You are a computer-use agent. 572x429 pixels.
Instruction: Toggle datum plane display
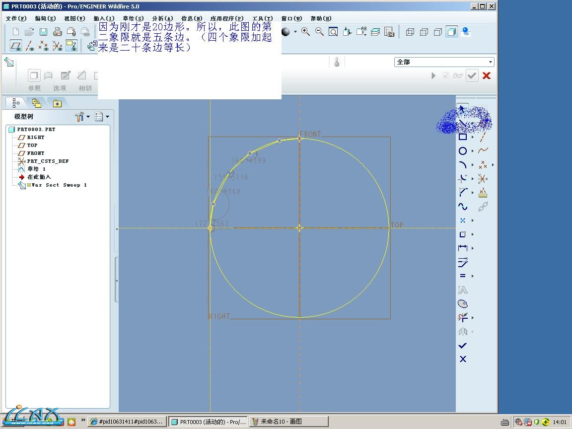[16, 46]
